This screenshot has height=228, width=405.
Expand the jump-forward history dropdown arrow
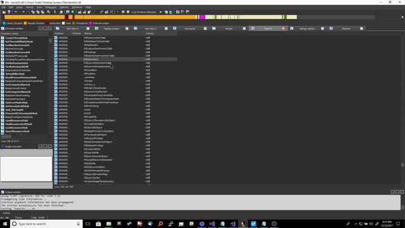(27, 12)
